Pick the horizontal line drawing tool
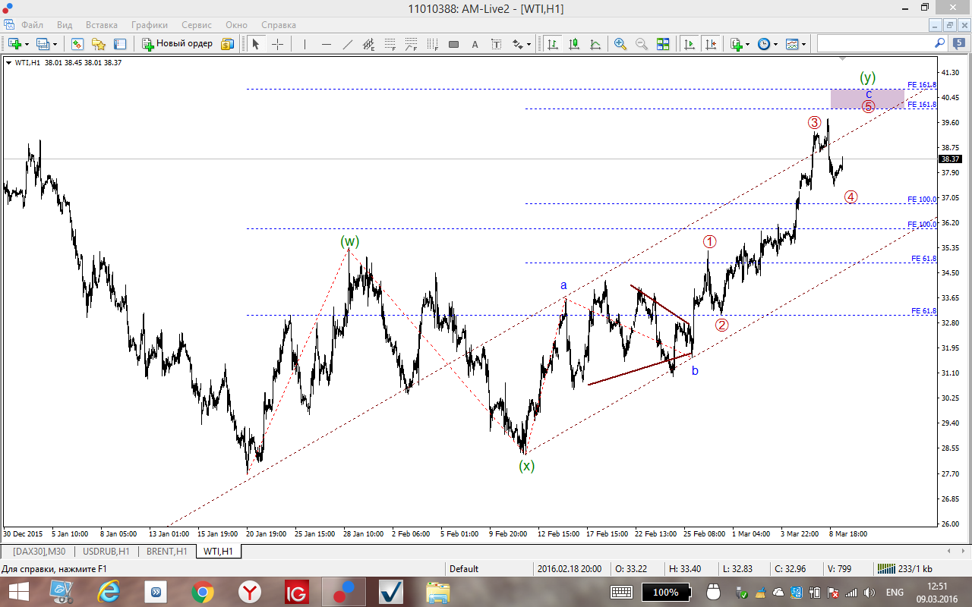The width and height of the screenshot is (972, 607). click(x=327, y=44)
